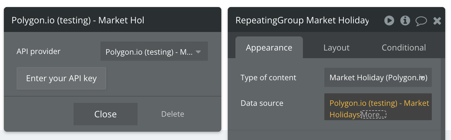This screenshot has width=451, height=140.
Task: Click Delete in the Polygon.io panel
Action: coord(172,114)
